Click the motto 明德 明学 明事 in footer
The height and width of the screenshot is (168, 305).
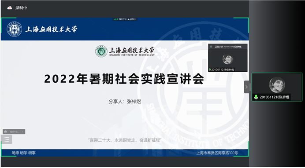(x=23, y=153)
